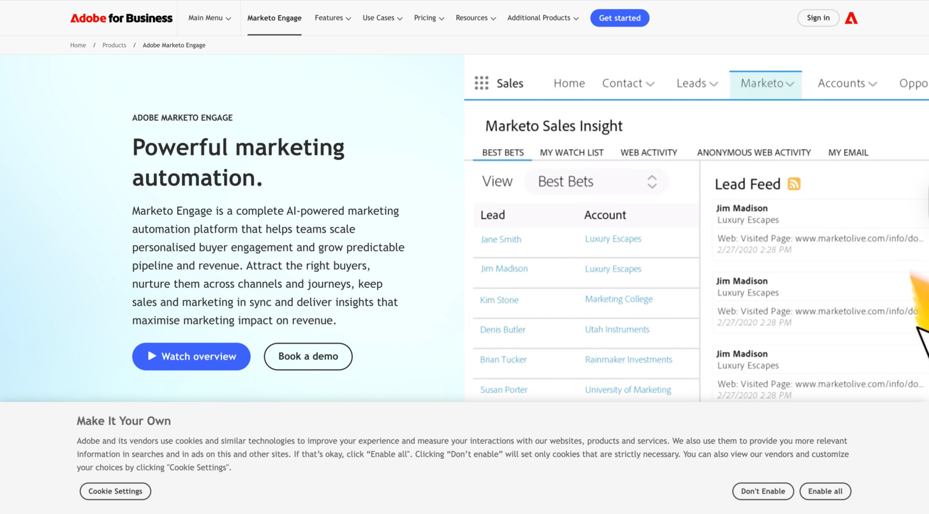Open the Products breadcrumb link

click(x=114, y=45)
